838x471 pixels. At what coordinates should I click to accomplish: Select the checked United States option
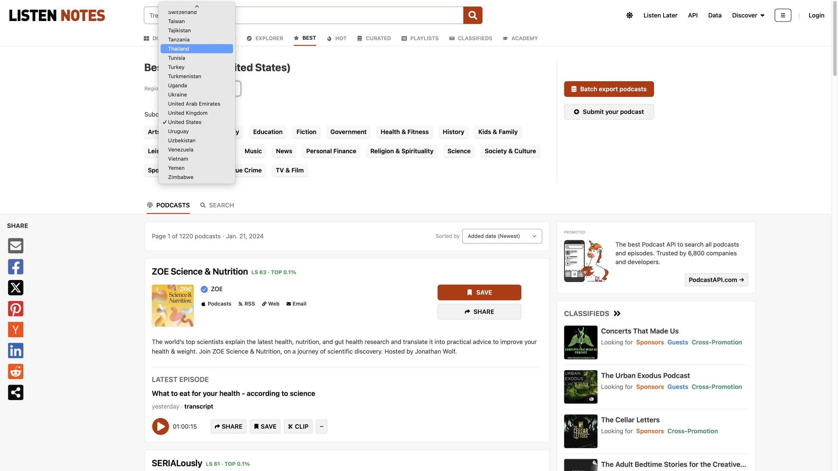point(185,122)
